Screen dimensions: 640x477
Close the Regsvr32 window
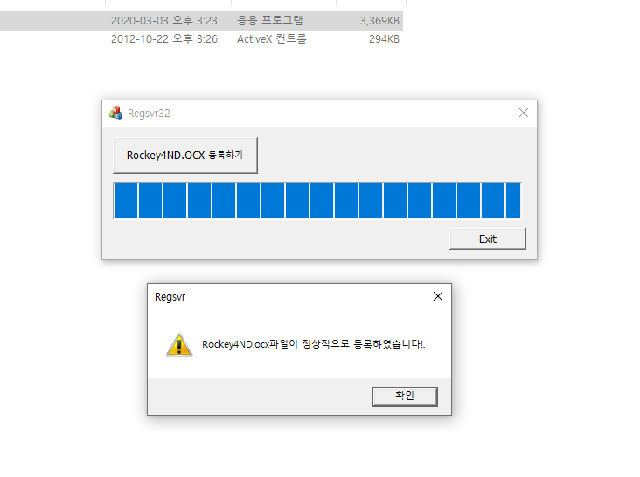[x=523, y=113]
